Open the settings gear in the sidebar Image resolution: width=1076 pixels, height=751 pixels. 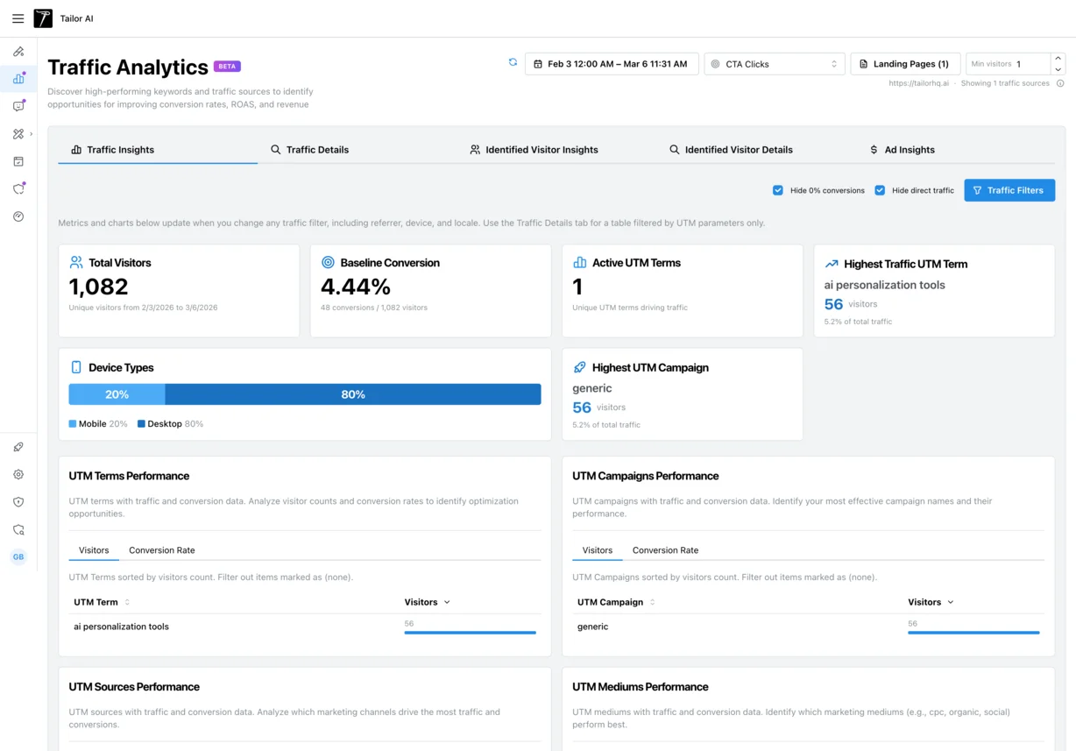click(x=18, y=474)
